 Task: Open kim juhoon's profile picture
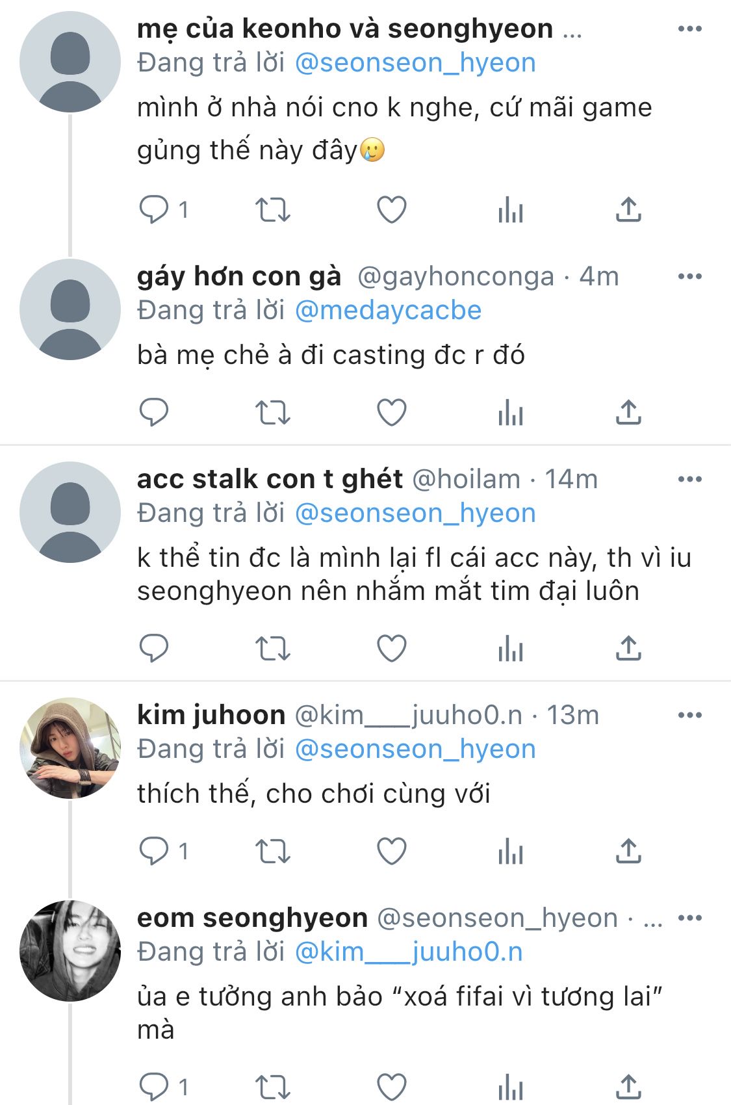(x=70, y=748)
